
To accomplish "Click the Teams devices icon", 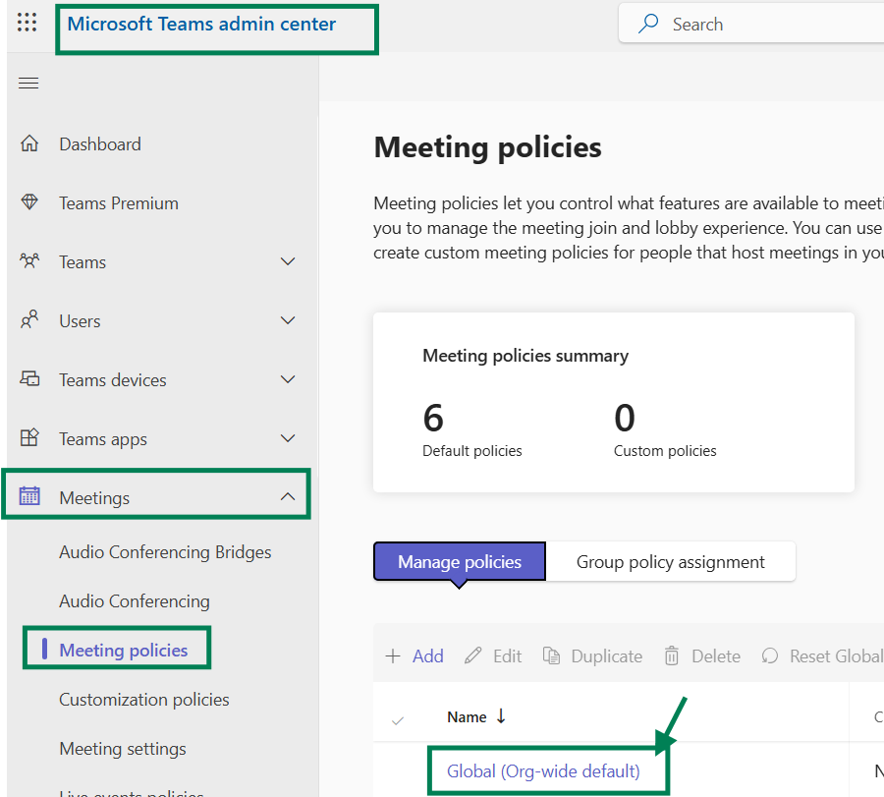I will coord(29,378).
